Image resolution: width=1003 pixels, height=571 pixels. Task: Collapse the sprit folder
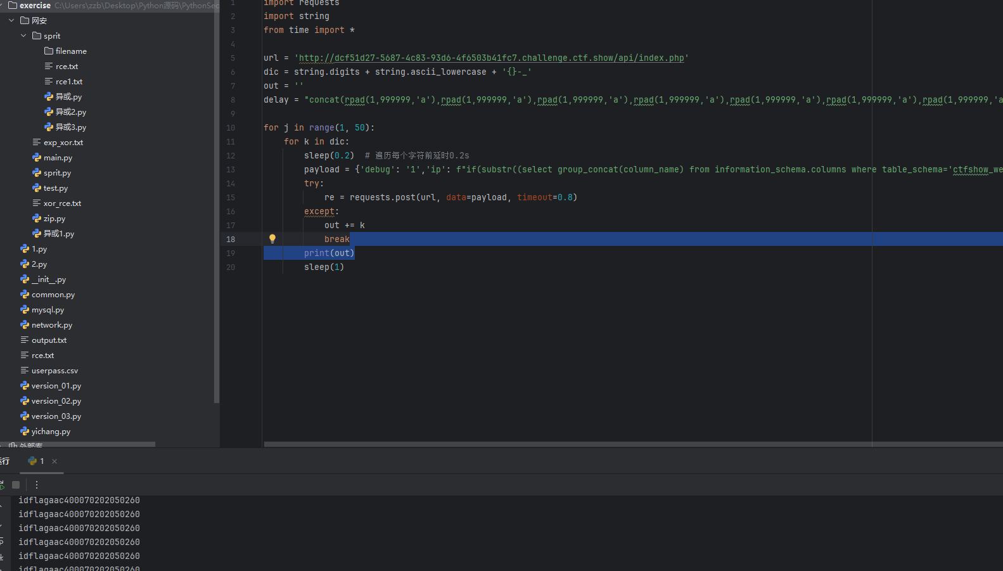(23, 36)
